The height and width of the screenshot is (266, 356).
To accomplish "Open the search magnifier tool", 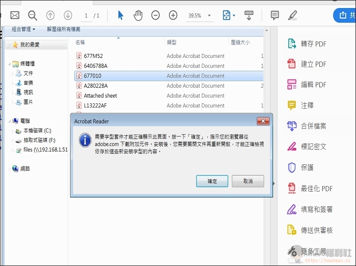I will pyautogui.click(x=32, y=16).
